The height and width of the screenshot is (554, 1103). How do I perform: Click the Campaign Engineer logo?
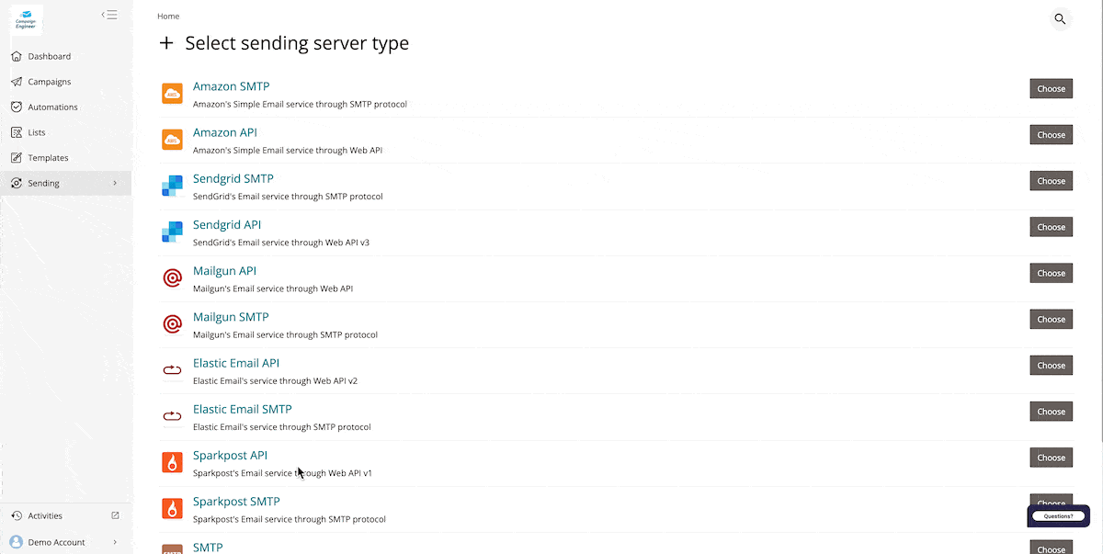click(x=28, y=18)
